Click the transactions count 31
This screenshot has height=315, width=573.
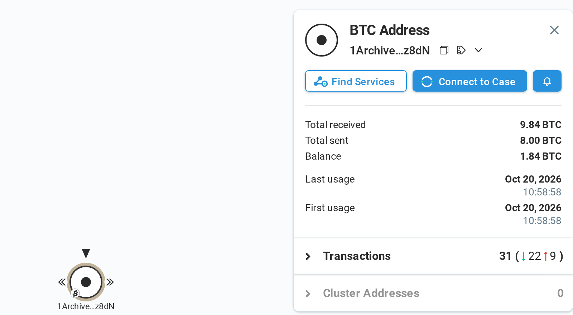[505, 256]
